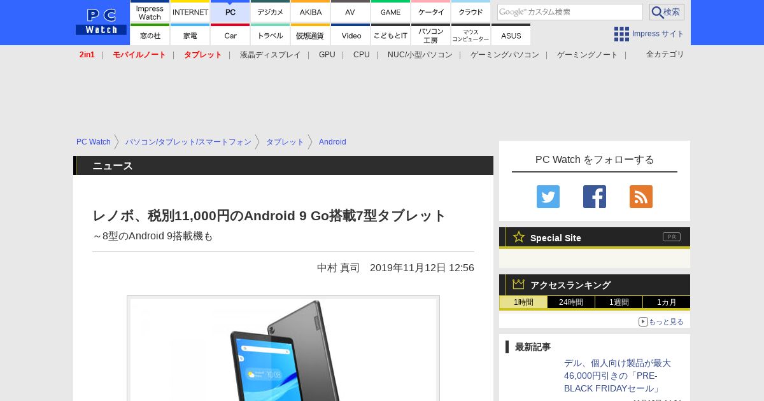This screenshot has width=764, height=401.
Task: Open the 家電 nav tab
Action: [190, 34]
